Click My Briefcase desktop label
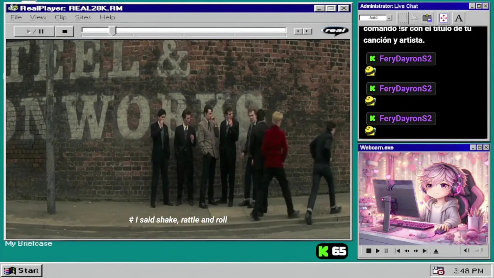This screenshot has width=494, height=278. (x=29, y=244)
